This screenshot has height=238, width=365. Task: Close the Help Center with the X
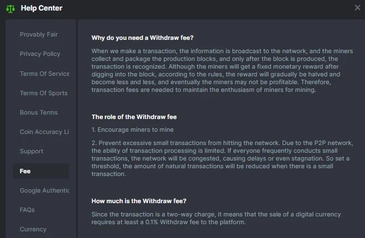[x=358, y=8]
